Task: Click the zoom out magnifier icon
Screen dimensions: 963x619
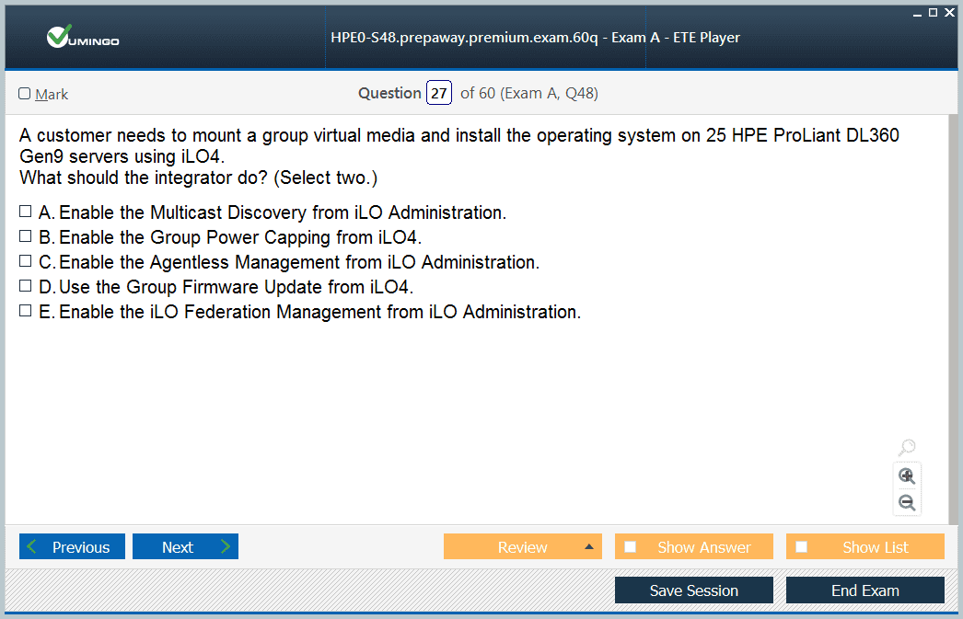Action: (x=907, y=502)
